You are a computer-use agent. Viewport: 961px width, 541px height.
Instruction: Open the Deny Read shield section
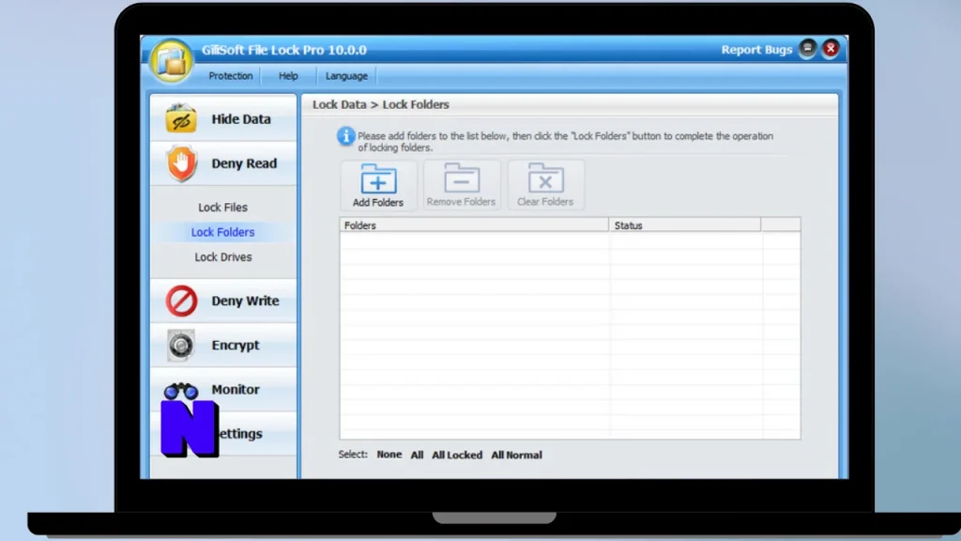pos(223,163)
